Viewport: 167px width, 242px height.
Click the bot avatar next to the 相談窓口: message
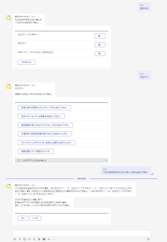tap(8, 87)
